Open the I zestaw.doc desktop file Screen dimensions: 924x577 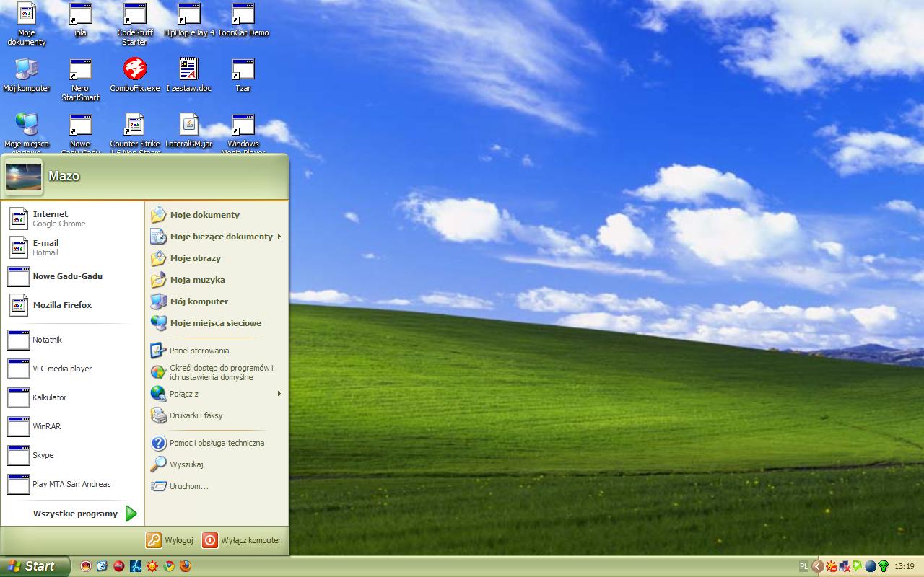(188, 69)
